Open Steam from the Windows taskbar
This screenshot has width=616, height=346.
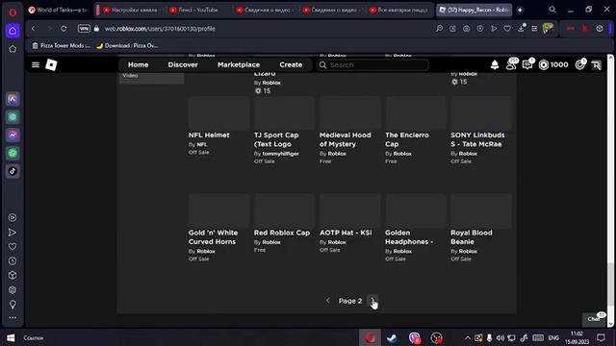(x=392, y=337)
